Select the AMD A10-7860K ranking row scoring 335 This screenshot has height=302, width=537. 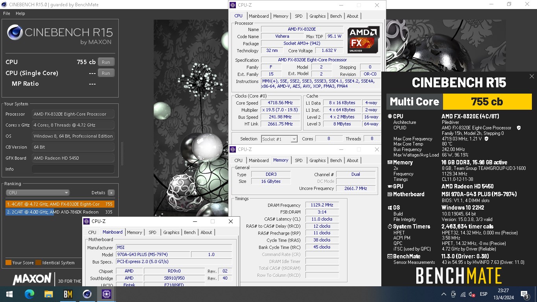coord(60,212)
